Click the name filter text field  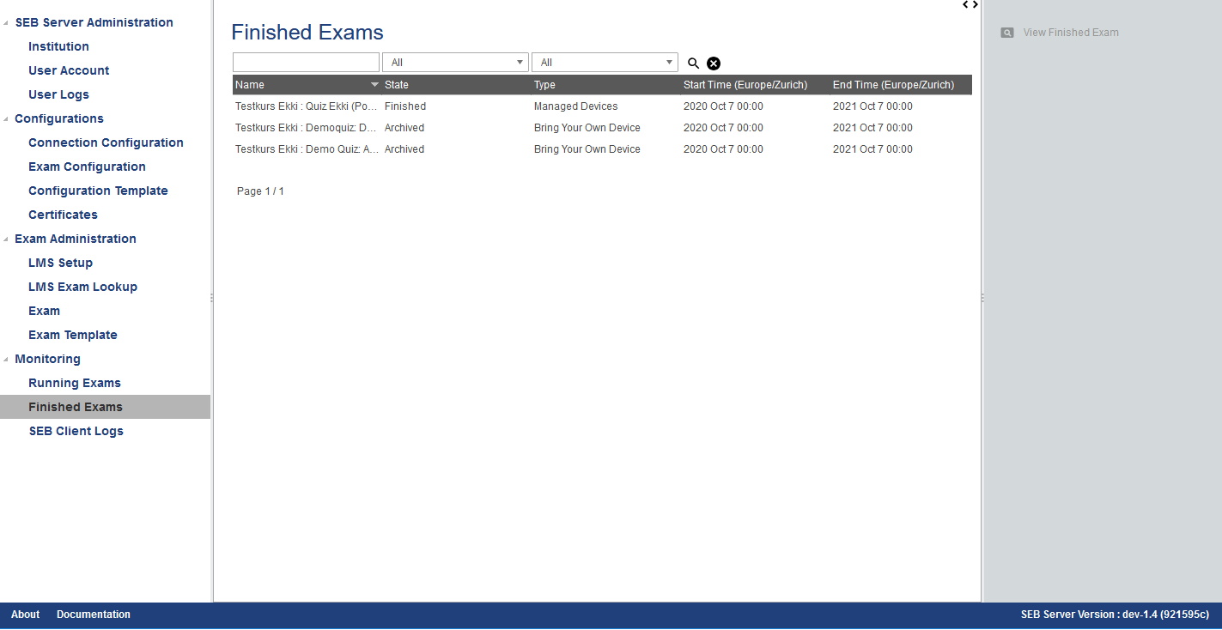pyautogui.click(x=306, y=63)
